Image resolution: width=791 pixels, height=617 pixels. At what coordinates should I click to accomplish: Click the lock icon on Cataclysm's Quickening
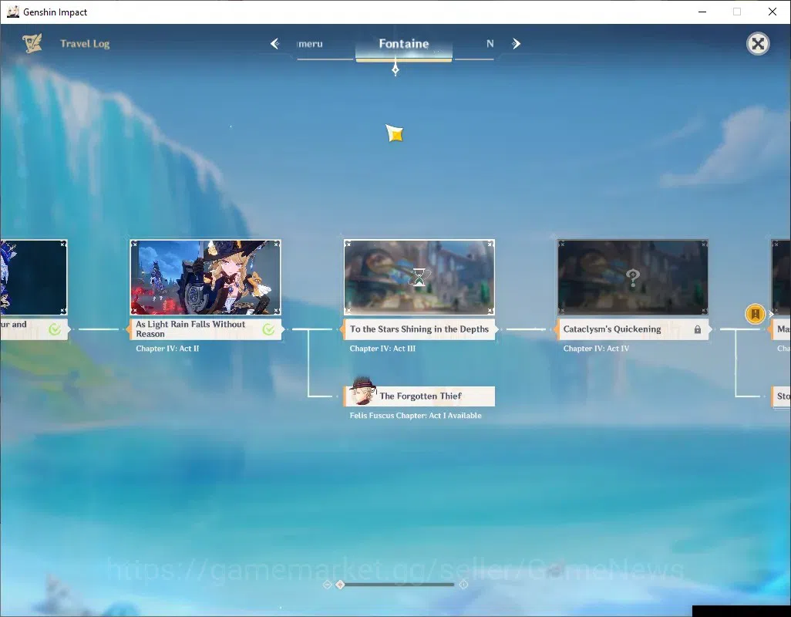[697, 329]
